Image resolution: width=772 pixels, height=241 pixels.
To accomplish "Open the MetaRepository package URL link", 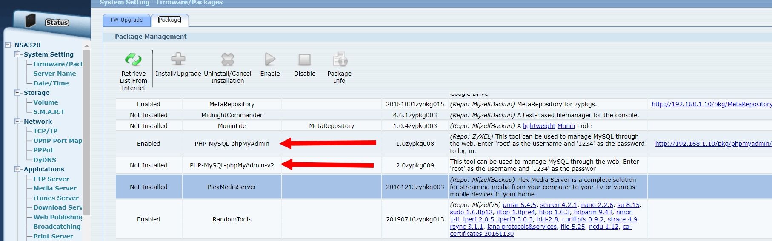I will 712,104.
